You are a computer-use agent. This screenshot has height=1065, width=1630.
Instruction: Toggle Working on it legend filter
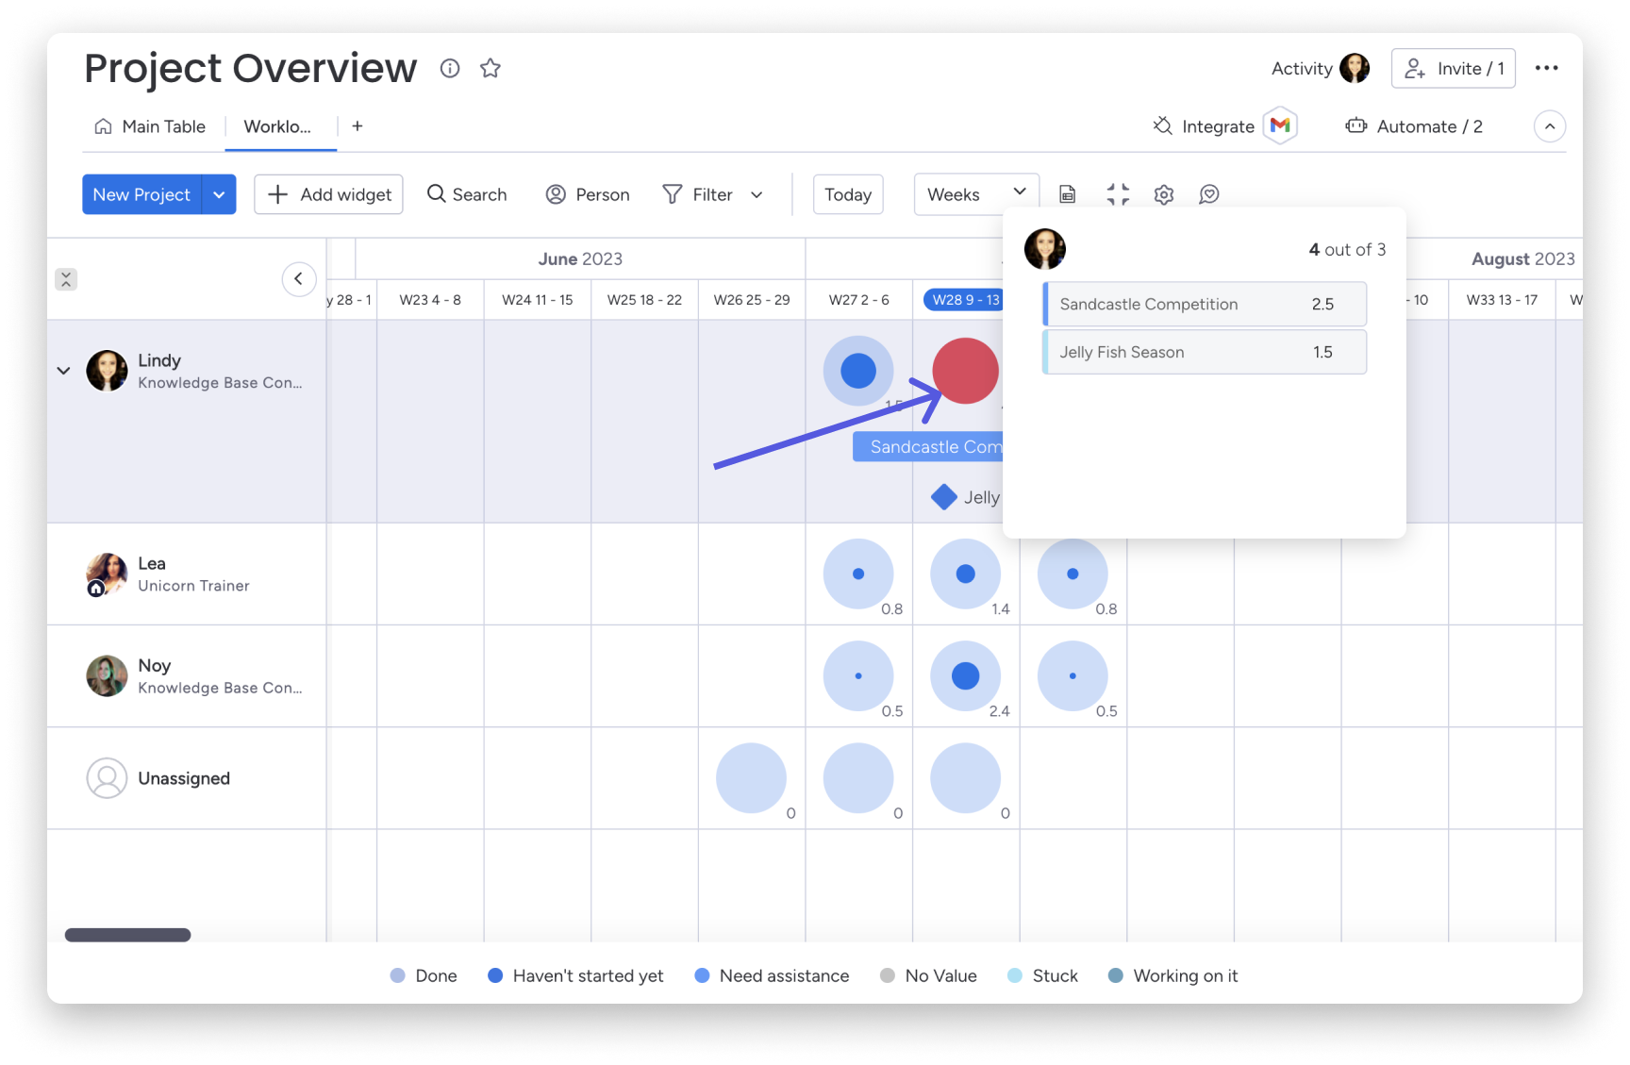tap(1173, 975)
